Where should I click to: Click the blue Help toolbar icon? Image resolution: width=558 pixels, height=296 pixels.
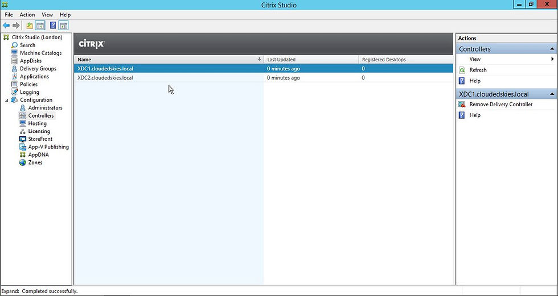[53, 26]
